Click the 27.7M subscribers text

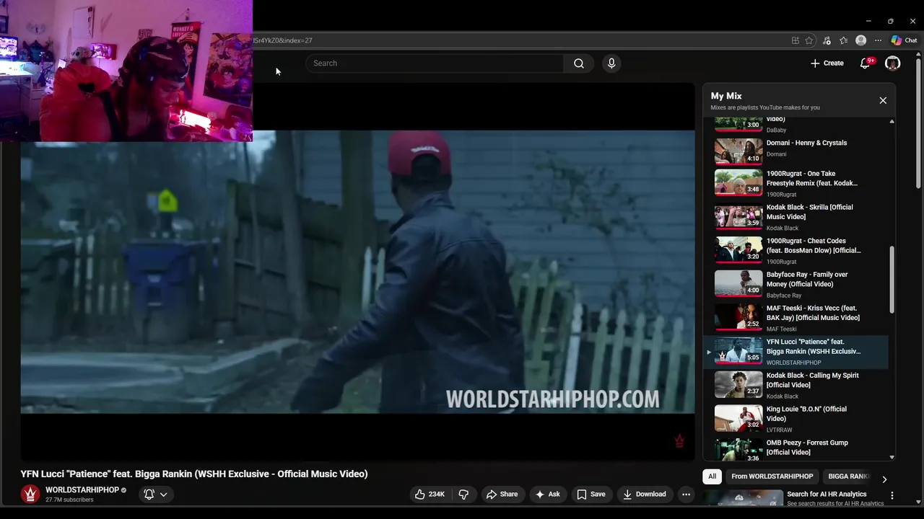69,500
